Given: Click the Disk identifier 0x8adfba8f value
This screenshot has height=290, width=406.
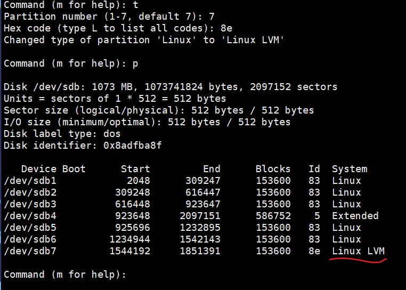Looking at the screenshot, I should (133, 146).
